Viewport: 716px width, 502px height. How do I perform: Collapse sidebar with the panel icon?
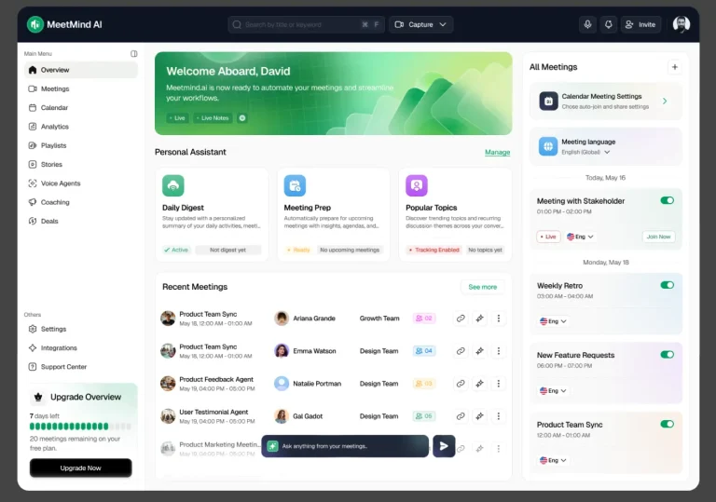[x=134, y=54]
